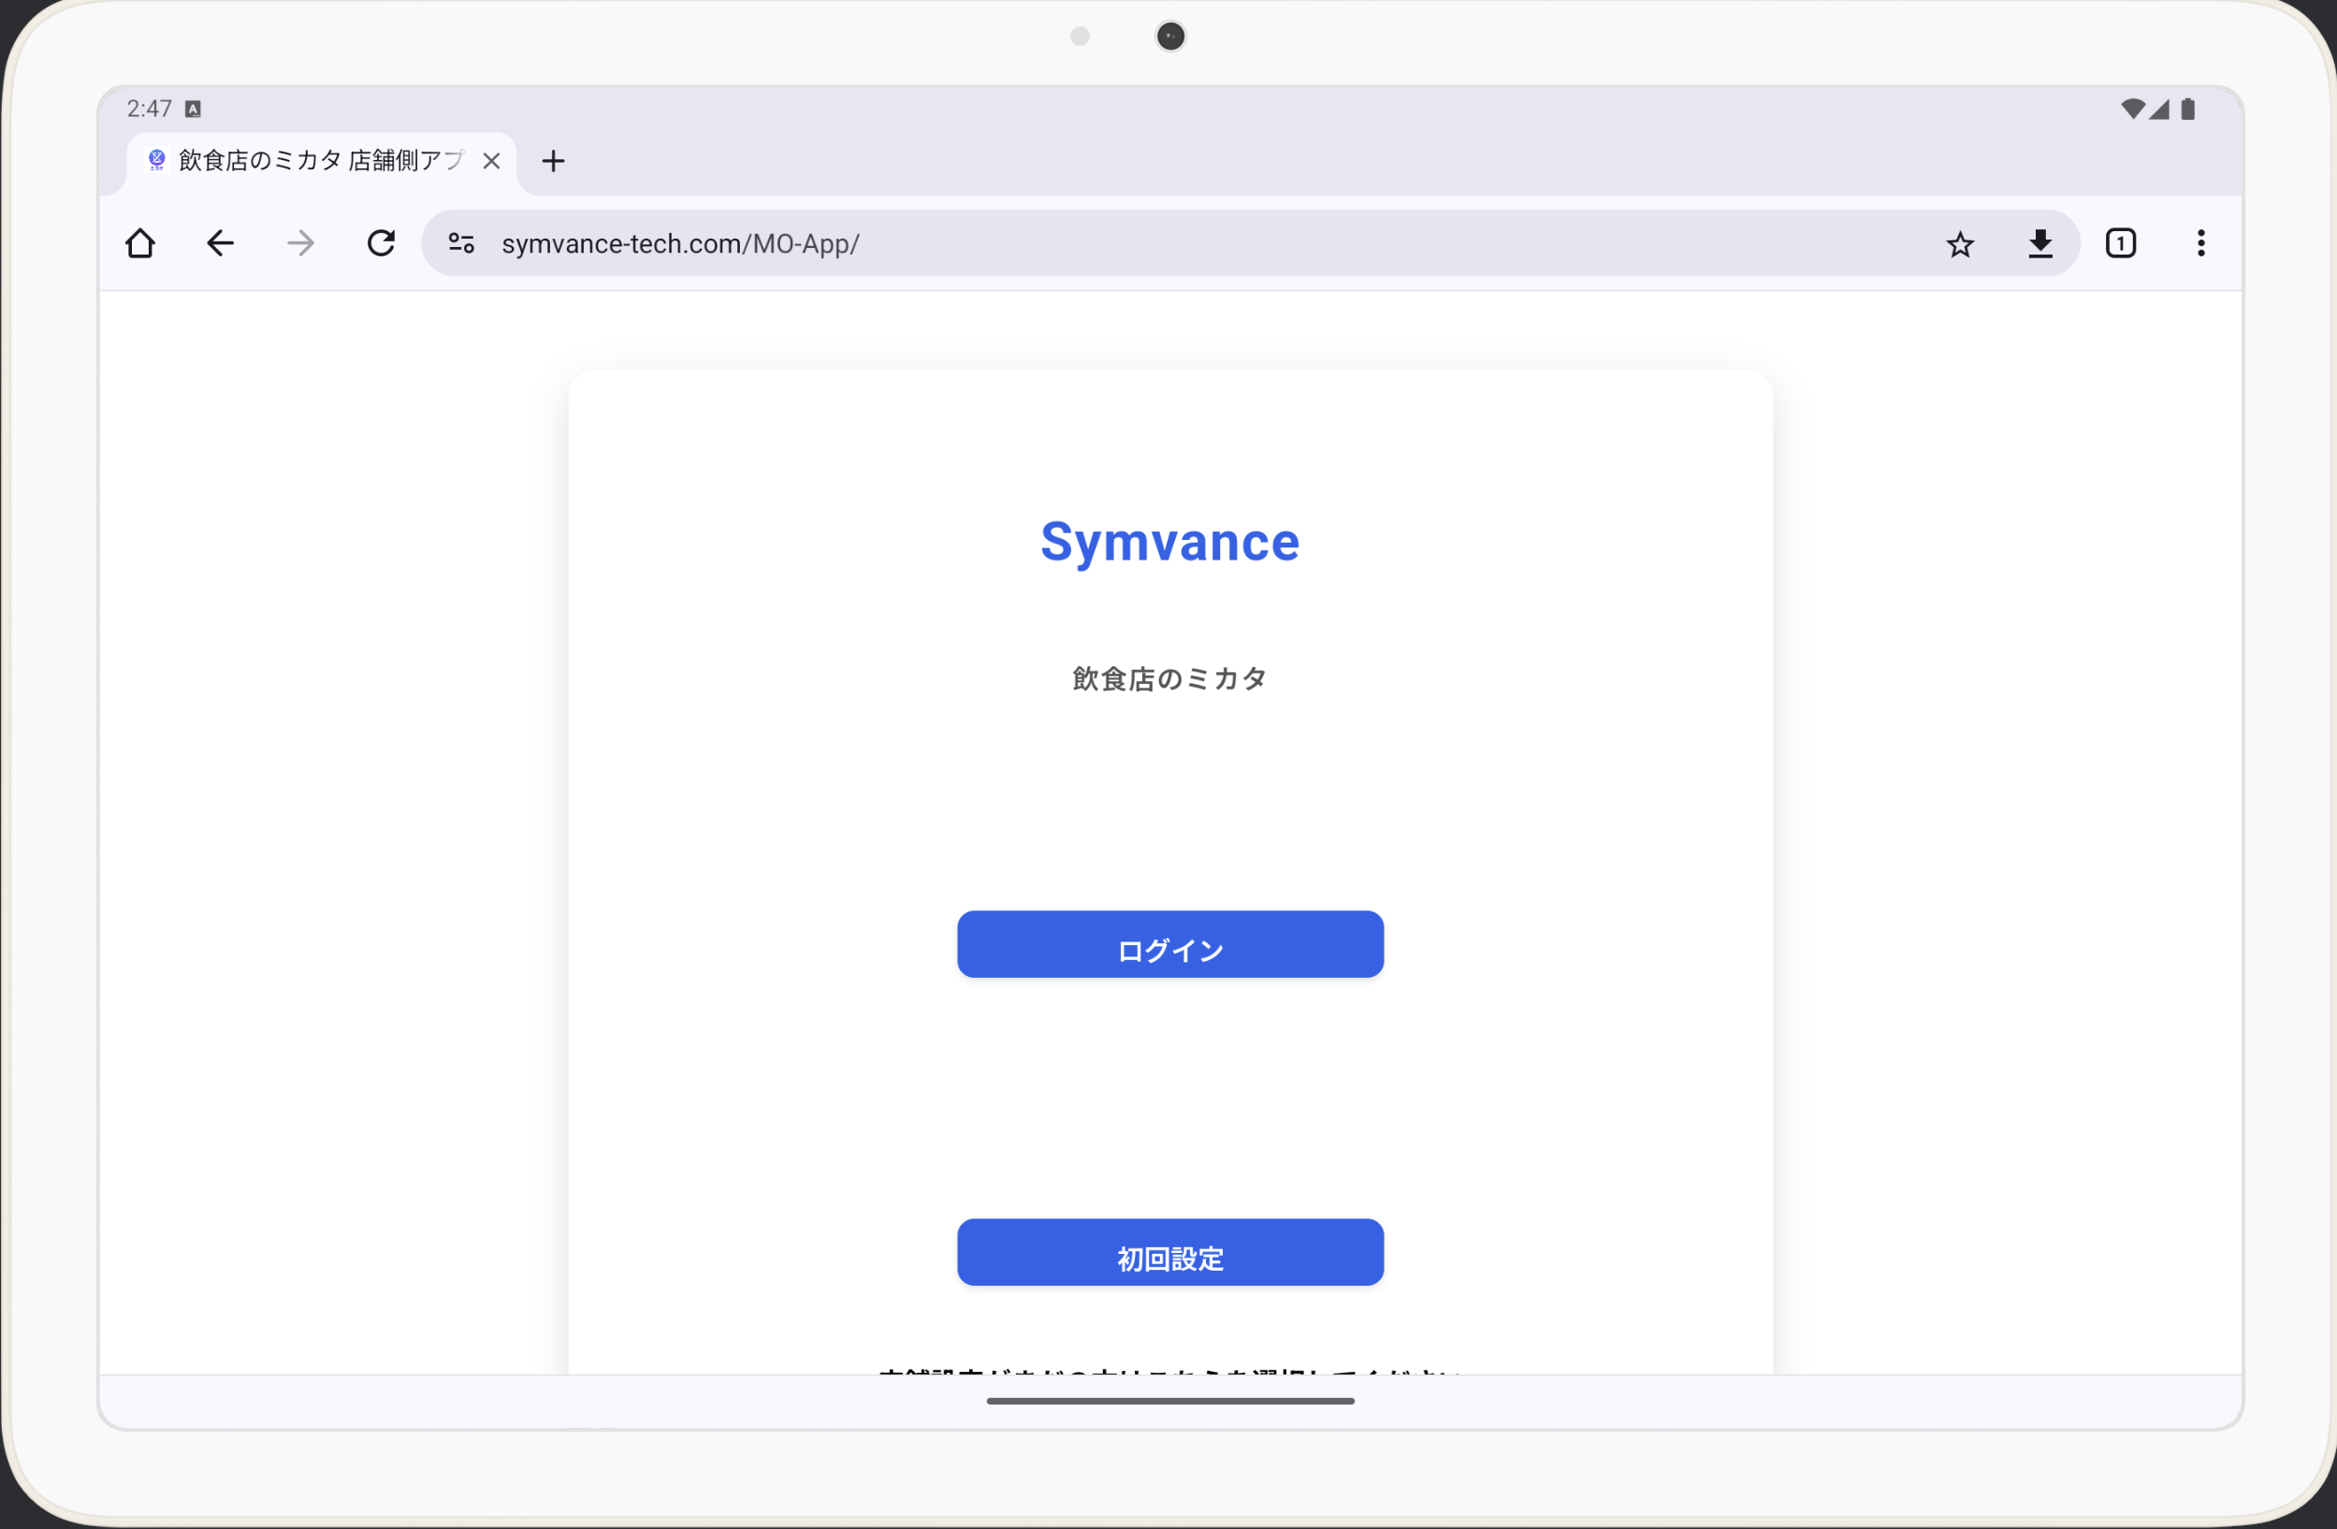Bookmark this page with the star

point(1960,243)
